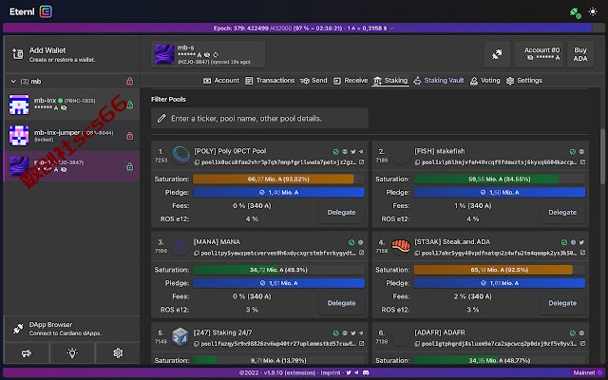Open the Imprint link in footer
Image resolution: width=608 pixels, height=380 pixels.
point(331,373)
